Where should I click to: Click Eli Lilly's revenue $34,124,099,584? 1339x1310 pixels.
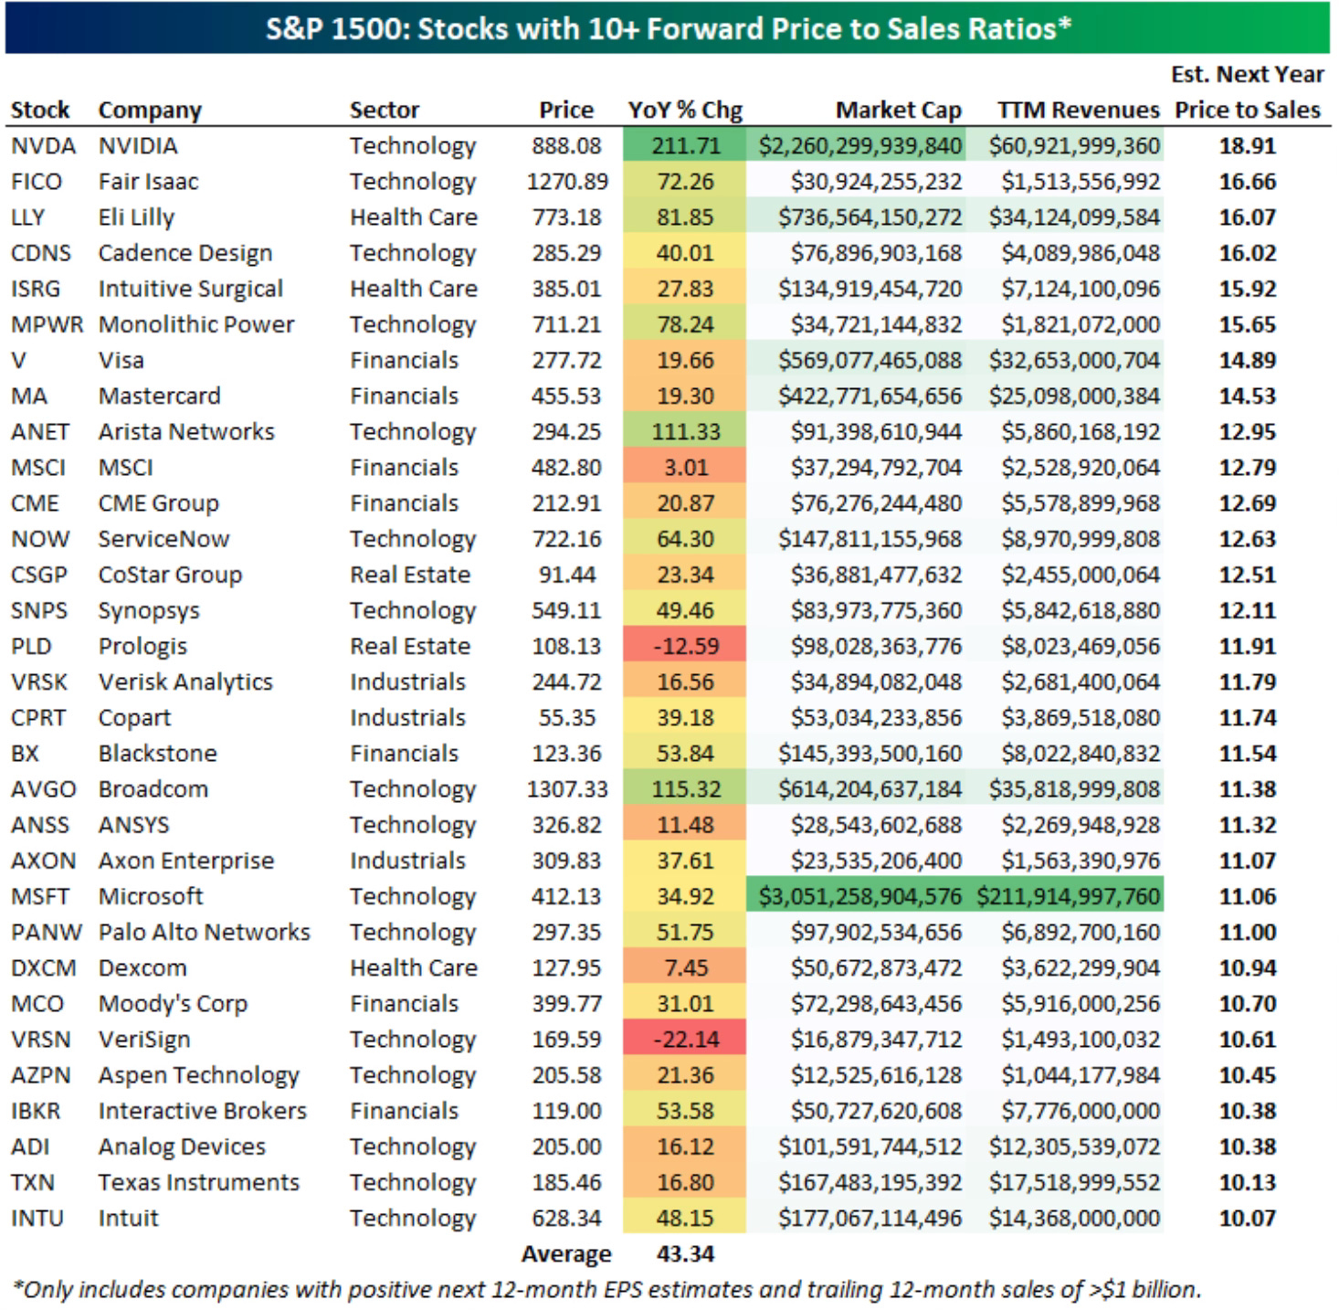pyautogui.click(x=1074, y=217)
